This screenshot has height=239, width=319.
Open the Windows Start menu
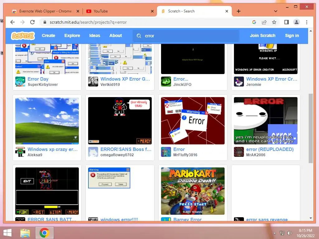[x=7, y=233]
